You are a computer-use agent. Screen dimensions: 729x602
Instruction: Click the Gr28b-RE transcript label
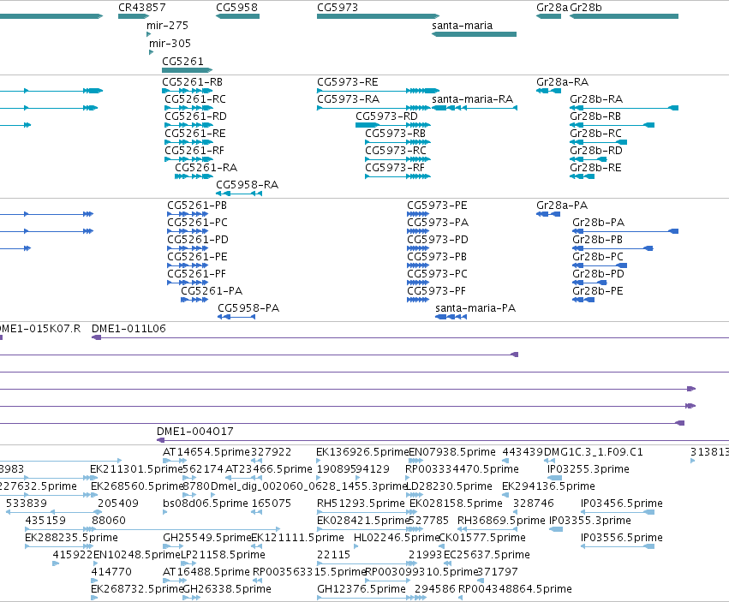[x=595, y=168]
